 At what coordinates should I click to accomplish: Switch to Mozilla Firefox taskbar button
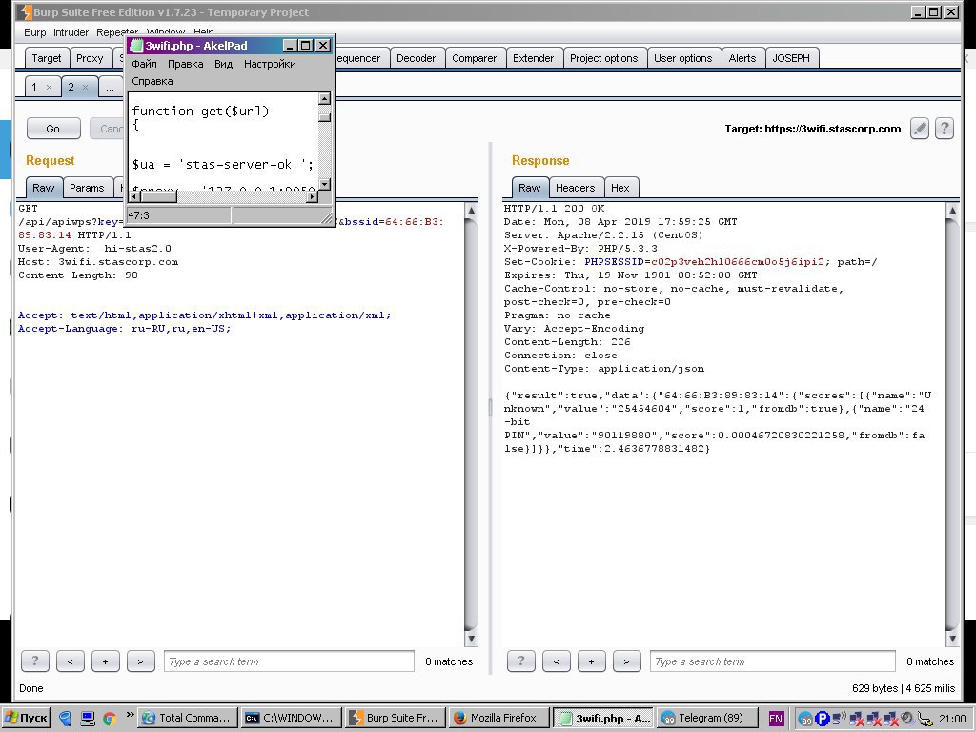tap(498, 718)
